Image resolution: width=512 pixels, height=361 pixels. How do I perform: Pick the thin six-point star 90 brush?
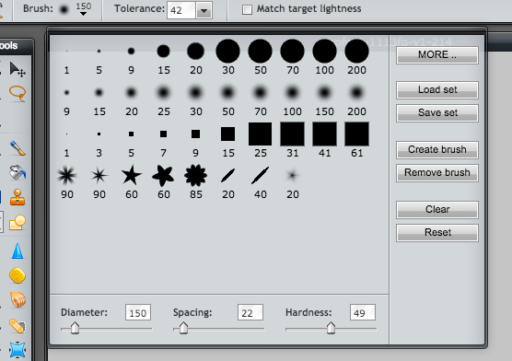[x=99, y=176]
